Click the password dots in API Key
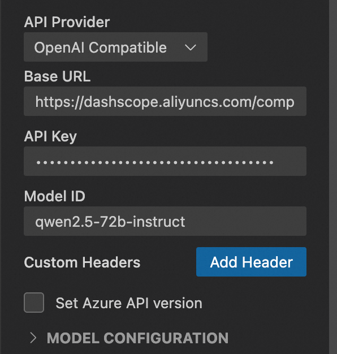Screen dimensions: 337x354 [x=155, y=162]
